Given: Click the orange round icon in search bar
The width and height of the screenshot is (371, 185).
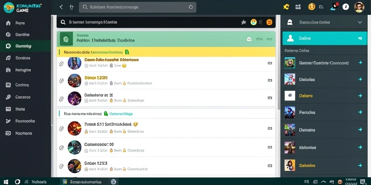Looking at the screenshot, I should pos(269,22).
